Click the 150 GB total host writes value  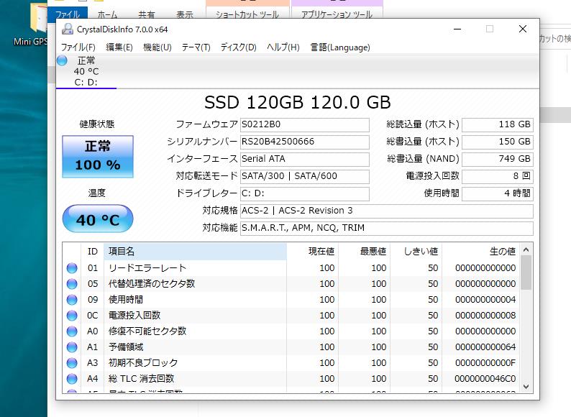(498, 142)
